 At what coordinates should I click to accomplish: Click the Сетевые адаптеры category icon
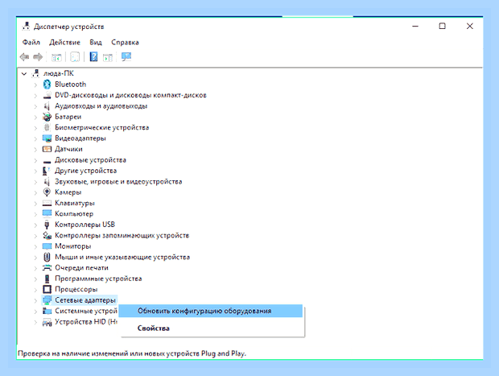click(47, 300)
